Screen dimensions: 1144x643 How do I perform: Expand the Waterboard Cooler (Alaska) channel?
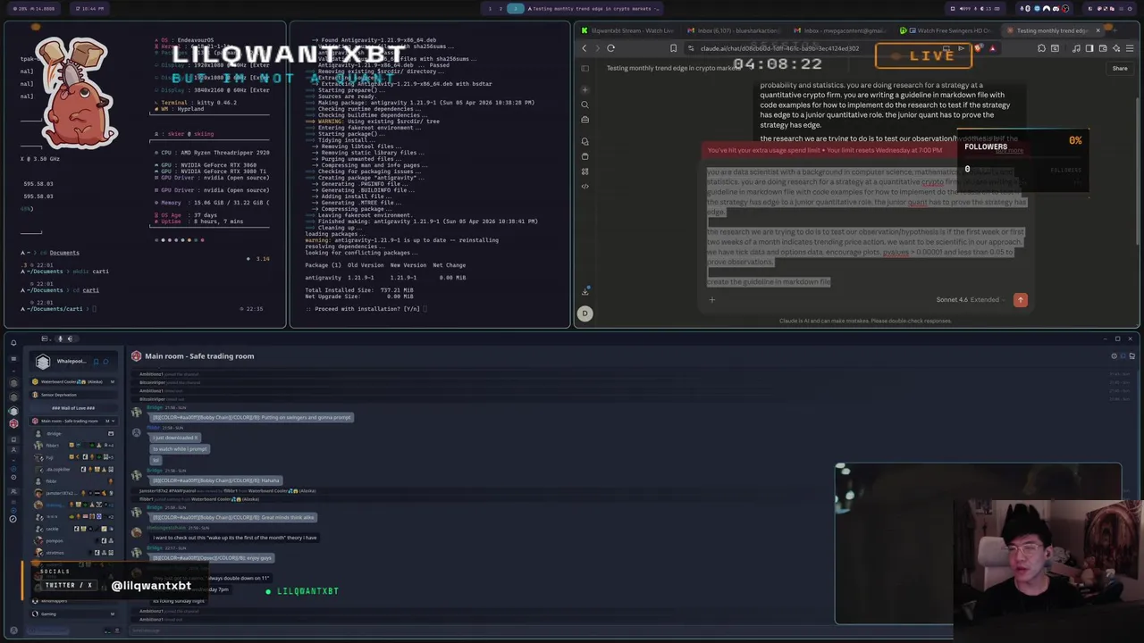pyautogui.click(x=74, y=381)
